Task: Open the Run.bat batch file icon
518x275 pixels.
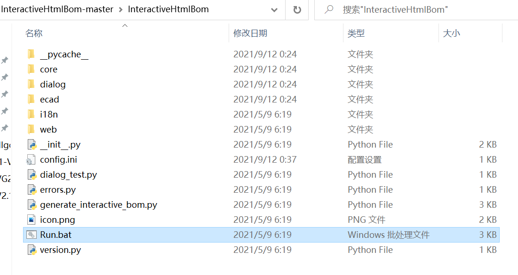Action: (31, 235)
